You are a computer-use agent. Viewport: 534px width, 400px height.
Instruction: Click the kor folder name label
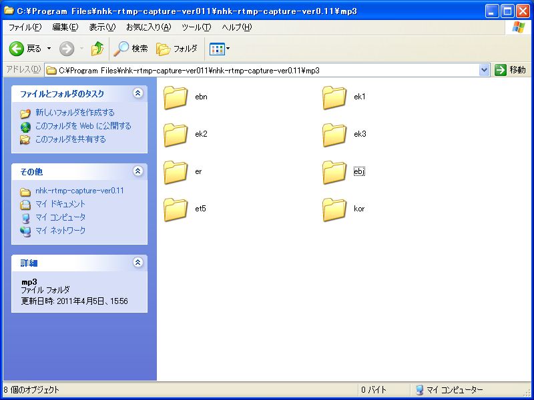point(359,209)
